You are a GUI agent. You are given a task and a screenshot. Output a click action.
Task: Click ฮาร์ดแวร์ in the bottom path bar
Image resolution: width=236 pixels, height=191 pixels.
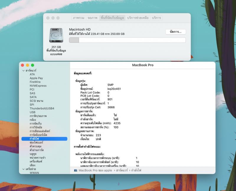(x=122, y=170)
